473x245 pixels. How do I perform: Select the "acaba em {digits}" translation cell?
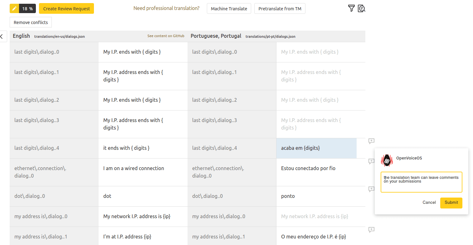pos(316,148)
